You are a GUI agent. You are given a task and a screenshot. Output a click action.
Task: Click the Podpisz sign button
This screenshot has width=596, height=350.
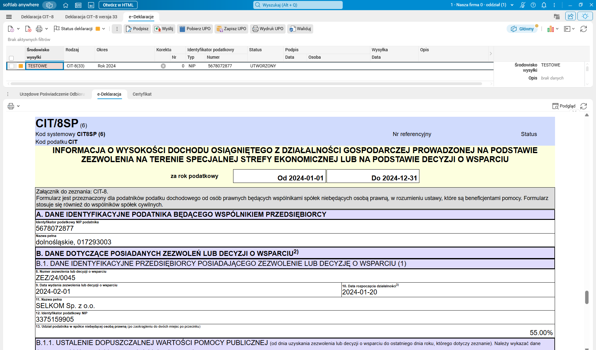[137, 29]
